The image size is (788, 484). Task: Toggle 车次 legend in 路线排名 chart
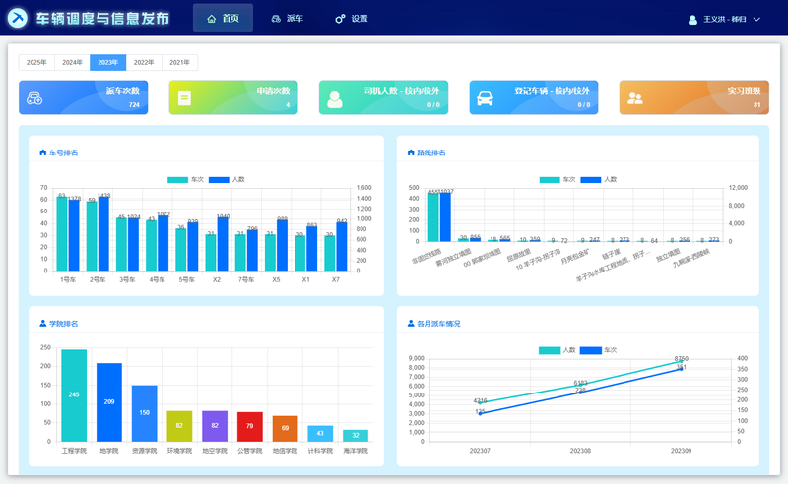(x=558, y=180)
